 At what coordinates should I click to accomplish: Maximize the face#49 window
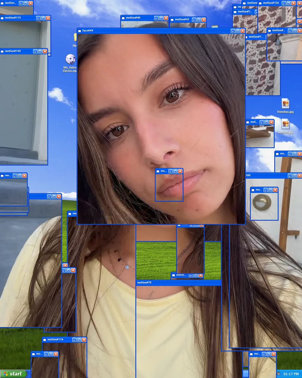[x=238, y=31]
